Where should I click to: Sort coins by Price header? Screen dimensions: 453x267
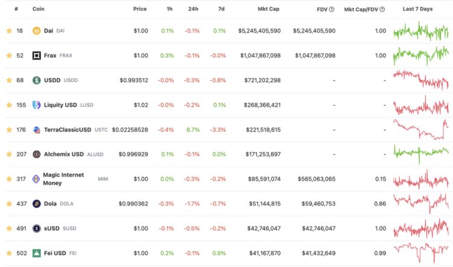tap(140, 10)
